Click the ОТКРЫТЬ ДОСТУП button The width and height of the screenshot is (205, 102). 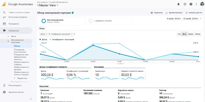(x=194, y=13)
